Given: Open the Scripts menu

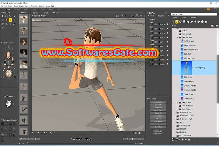Looking at the screenshot, I should click(48, 6).
